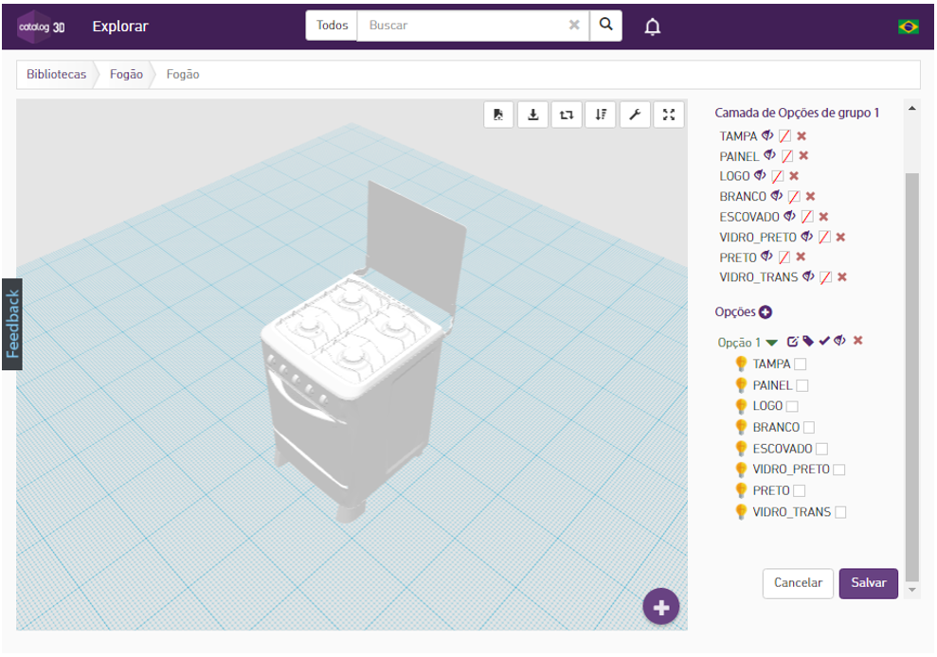
Task: Remove the VIDRO_PRETO layer from the group
Action: click(x=840, y=237)
